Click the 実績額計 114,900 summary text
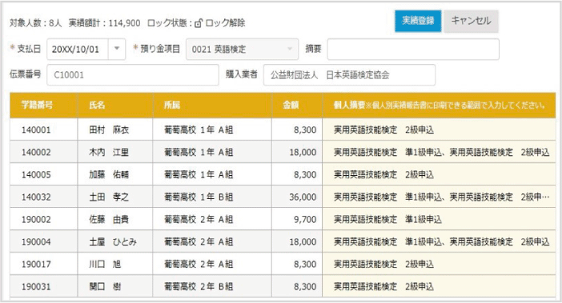This screenshot has width=562, height=303. 104,23
